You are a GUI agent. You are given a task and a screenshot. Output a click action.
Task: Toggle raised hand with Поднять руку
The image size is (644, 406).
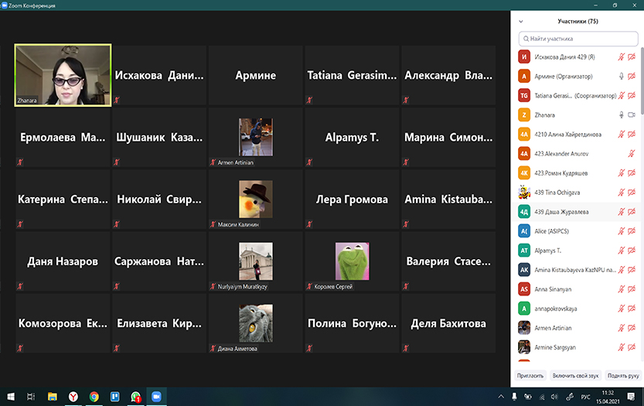623,376
